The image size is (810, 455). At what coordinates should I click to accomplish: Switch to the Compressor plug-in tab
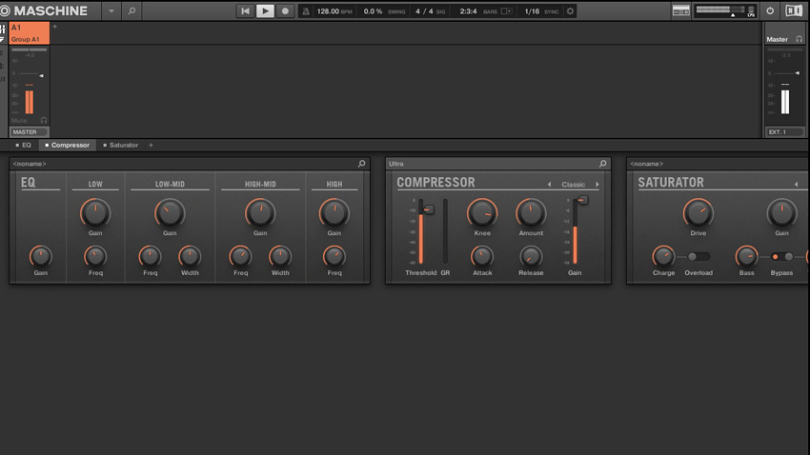[67, 145]
